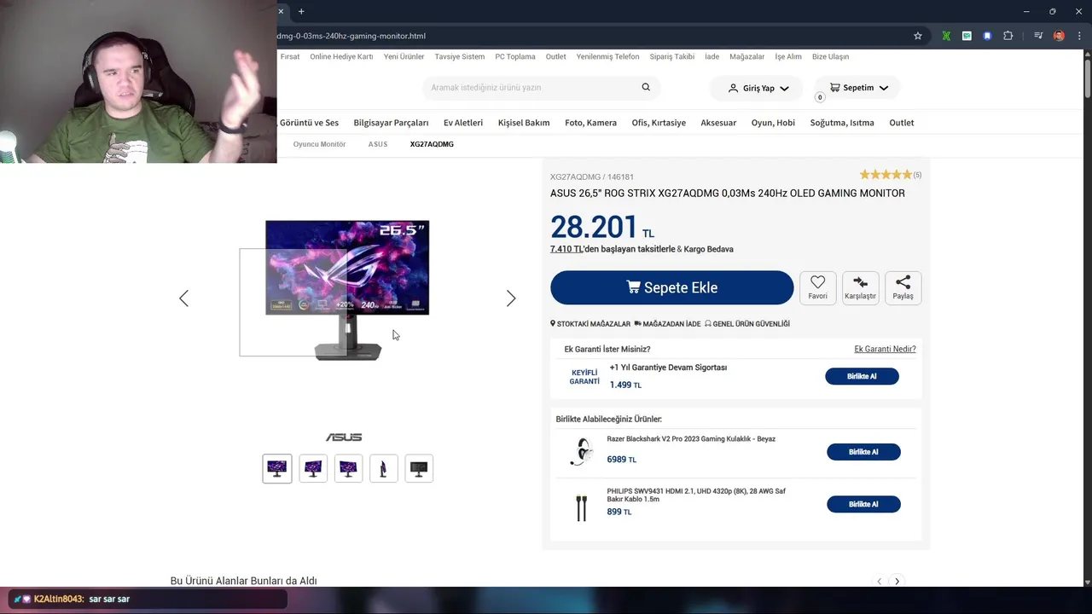
Task: Open the browser profile avatar
Action: pos(1059,36)
